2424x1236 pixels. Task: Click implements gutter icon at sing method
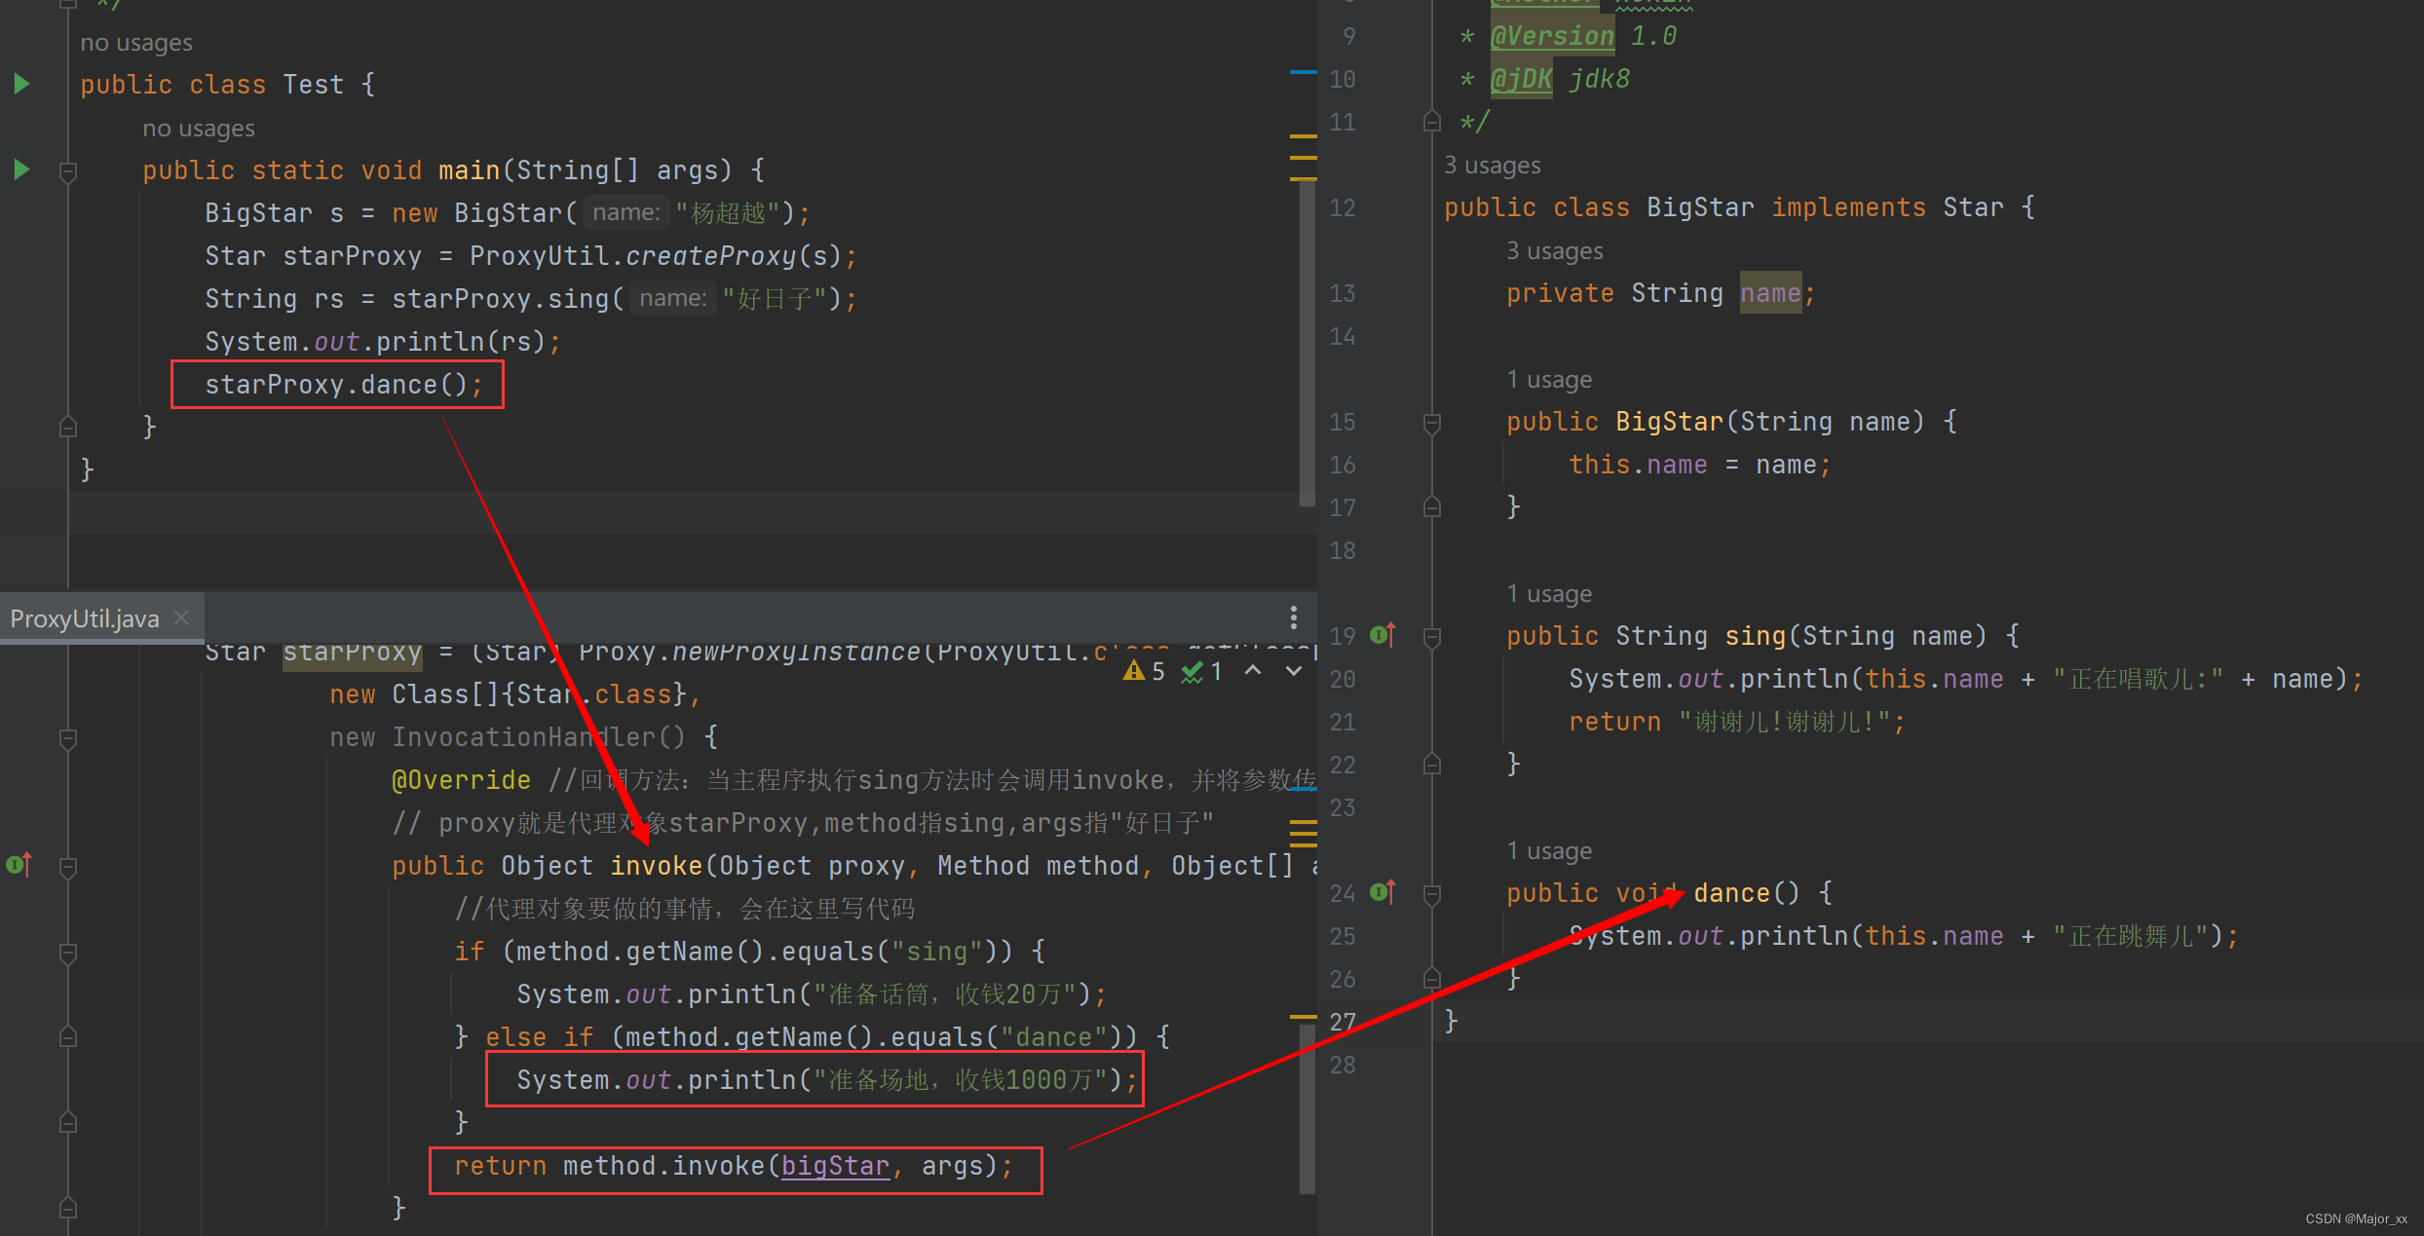pyautogui.click(x=1382, y=635)
